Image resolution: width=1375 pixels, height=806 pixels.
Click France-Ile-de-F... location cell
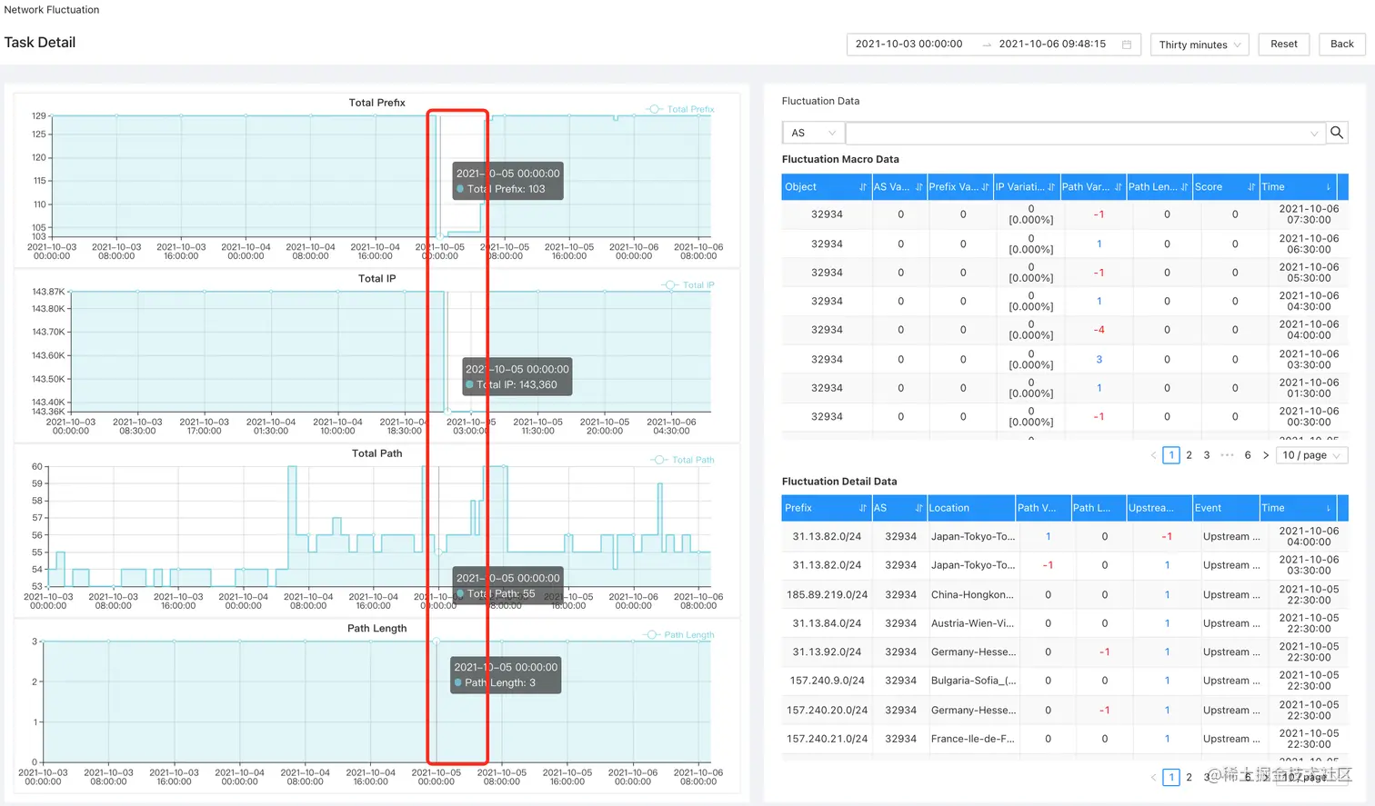click(x=972, y=739)
